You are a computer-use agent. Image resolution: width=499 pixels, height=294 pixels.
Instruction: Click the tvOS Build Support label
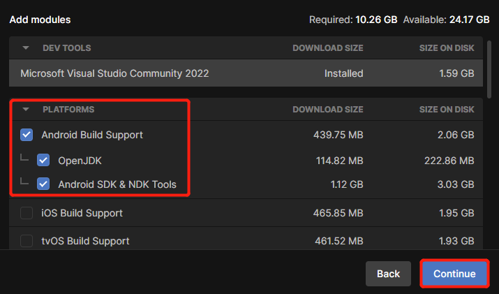point(85,241)
